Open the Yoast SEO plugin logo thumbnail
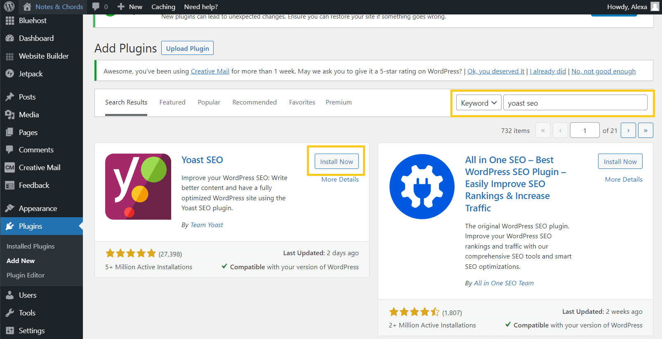Image resolution: width=662 pixels, height=339 pixels. (138, 187)
